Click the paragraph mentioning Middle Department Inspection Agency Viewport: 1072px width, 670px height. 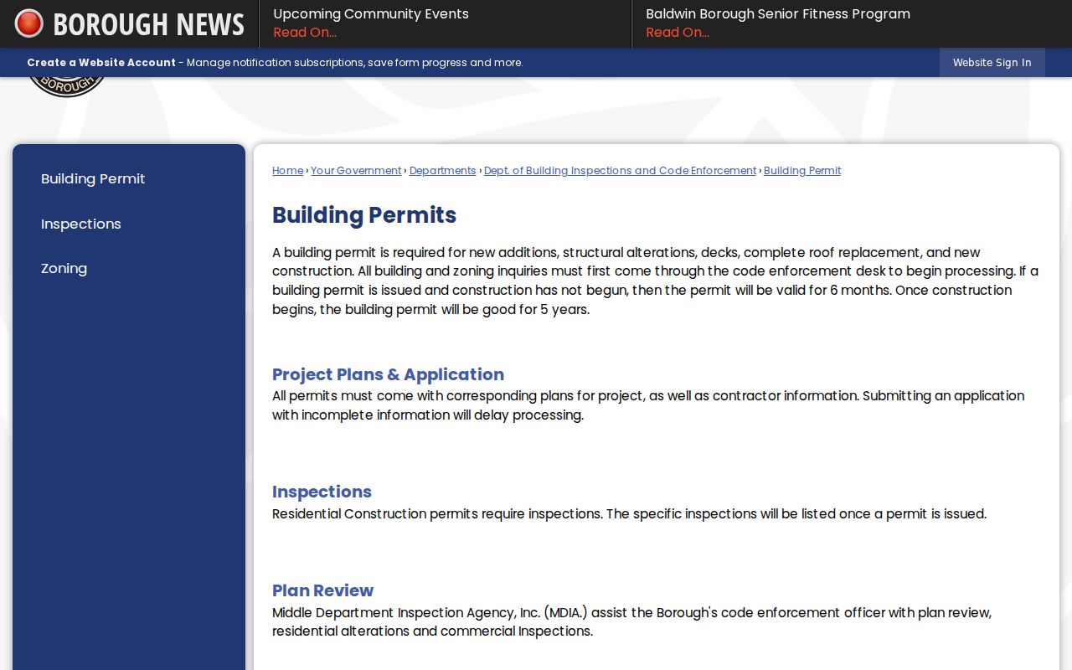(632, 622)
